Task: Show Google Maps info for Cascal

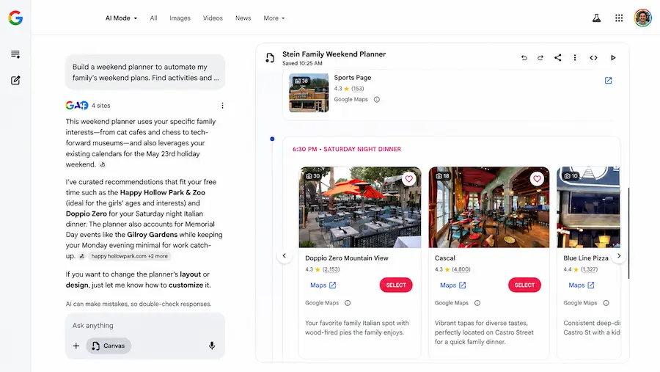Action: [x=477, y=303]
